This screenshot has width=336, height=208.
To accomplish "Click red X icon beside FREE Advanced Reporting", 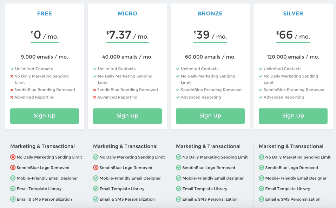I will pos(12,98).
